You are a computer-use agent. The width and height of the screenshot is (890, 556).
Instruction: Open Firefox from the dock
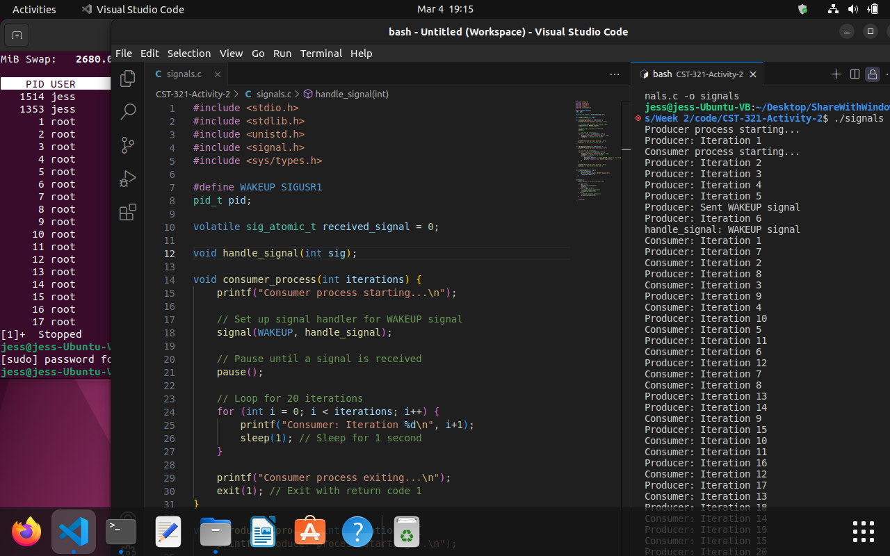click(26, 532)
